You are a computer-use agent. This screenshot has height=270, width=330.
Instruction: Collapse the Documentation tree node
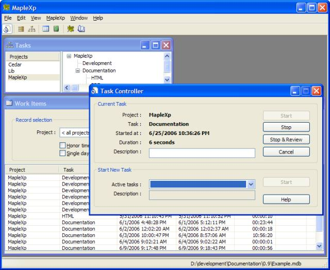coord(78,71)
